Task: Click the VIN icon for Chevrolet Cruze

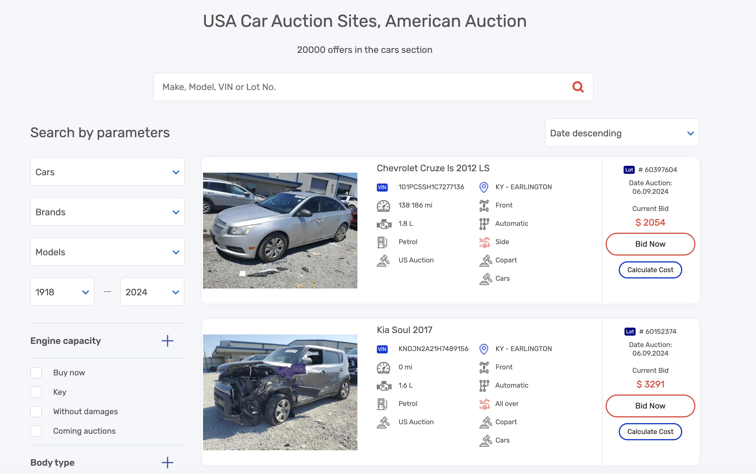Action: 382,186
